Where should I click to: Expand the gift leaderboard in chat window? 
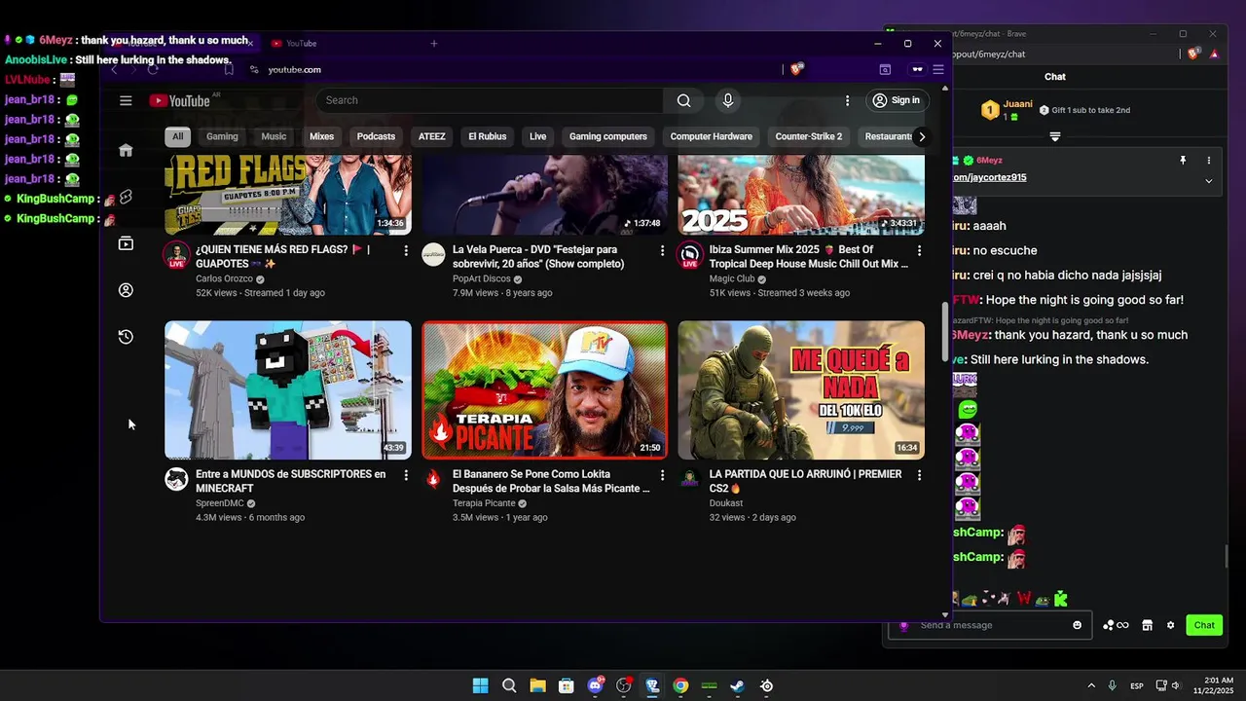click(x=1055, y=137)
